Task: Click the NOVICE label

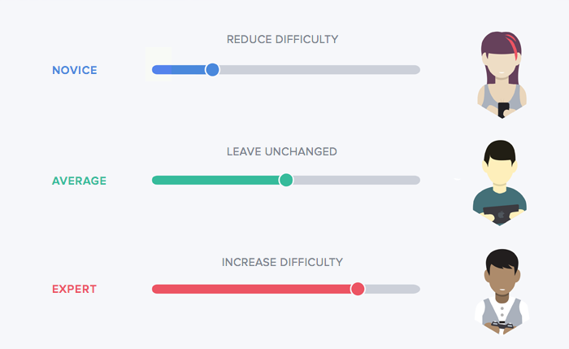Action: [x=75, y=70]
